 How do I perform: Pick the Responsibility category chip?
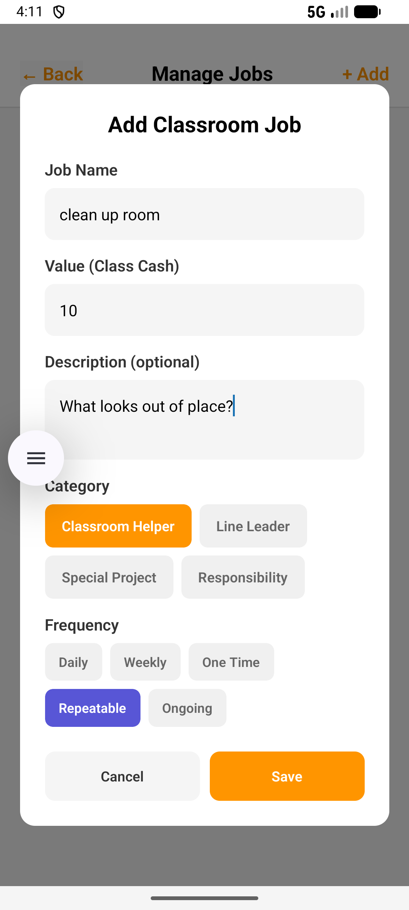coord(243,577)
